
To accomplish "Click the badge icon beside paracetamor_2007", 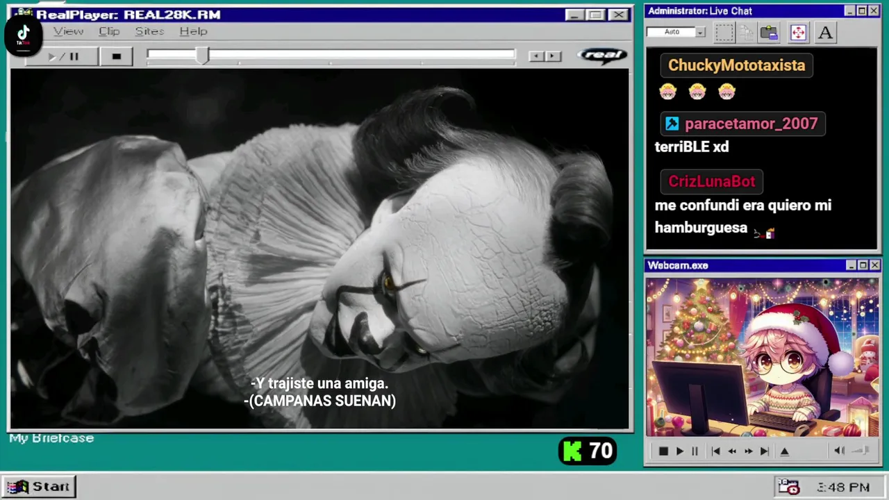I will [672, 124].
